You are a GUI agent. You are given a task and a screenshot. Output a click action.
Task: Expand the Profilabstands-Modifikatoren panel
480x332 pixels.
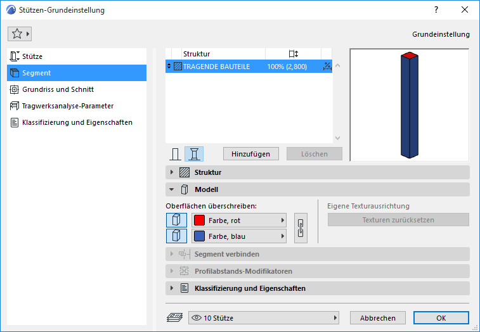(172, 271)
